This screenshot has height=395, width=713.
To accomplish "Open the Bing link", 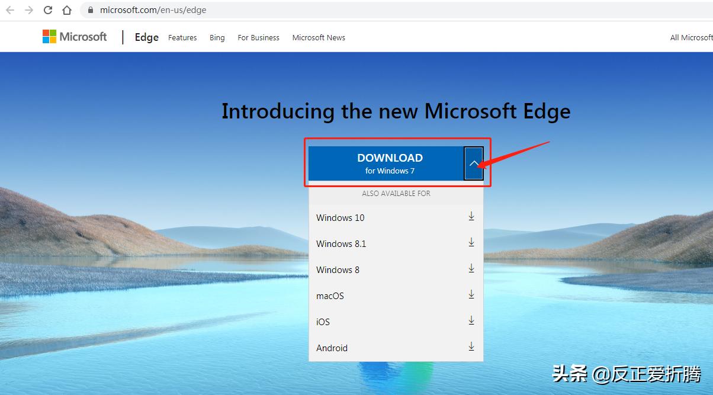I will point(217,37).
